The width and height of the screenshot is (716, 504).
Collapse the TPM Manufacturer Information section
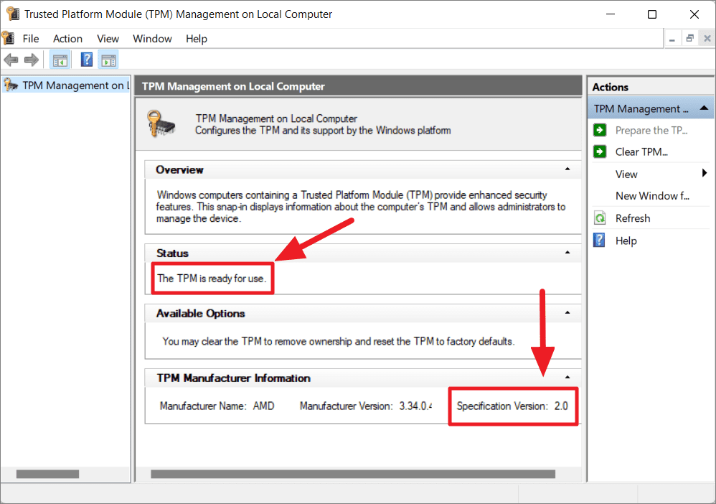(x=567, y=378)
